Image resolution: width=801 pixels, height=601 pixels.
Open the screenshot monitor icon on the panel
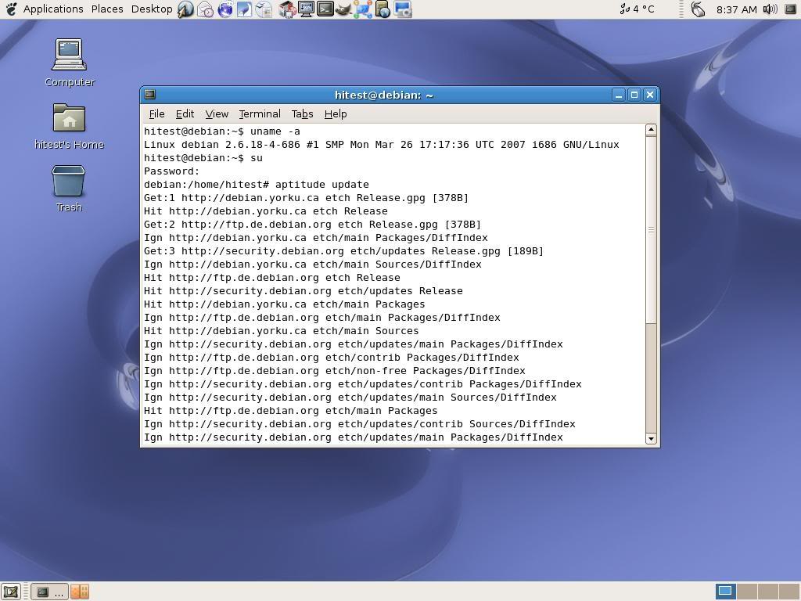(304, 9)
